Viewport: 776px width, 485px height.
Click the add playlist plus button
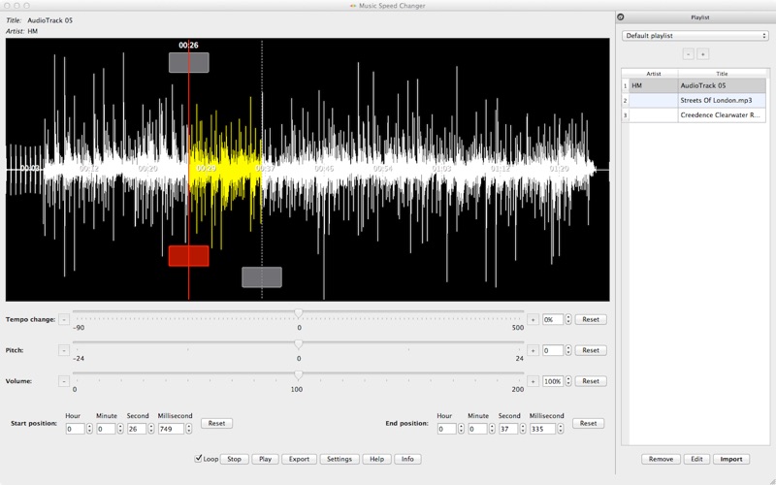(x=703, y=54)
